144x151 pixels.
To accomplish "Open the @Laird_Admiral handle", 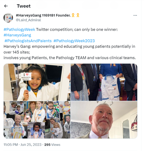I will [28, 20].
